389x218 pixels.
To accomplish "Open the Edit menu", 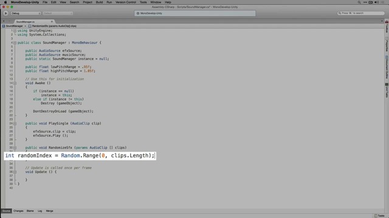I will click(x=53, y=2).
